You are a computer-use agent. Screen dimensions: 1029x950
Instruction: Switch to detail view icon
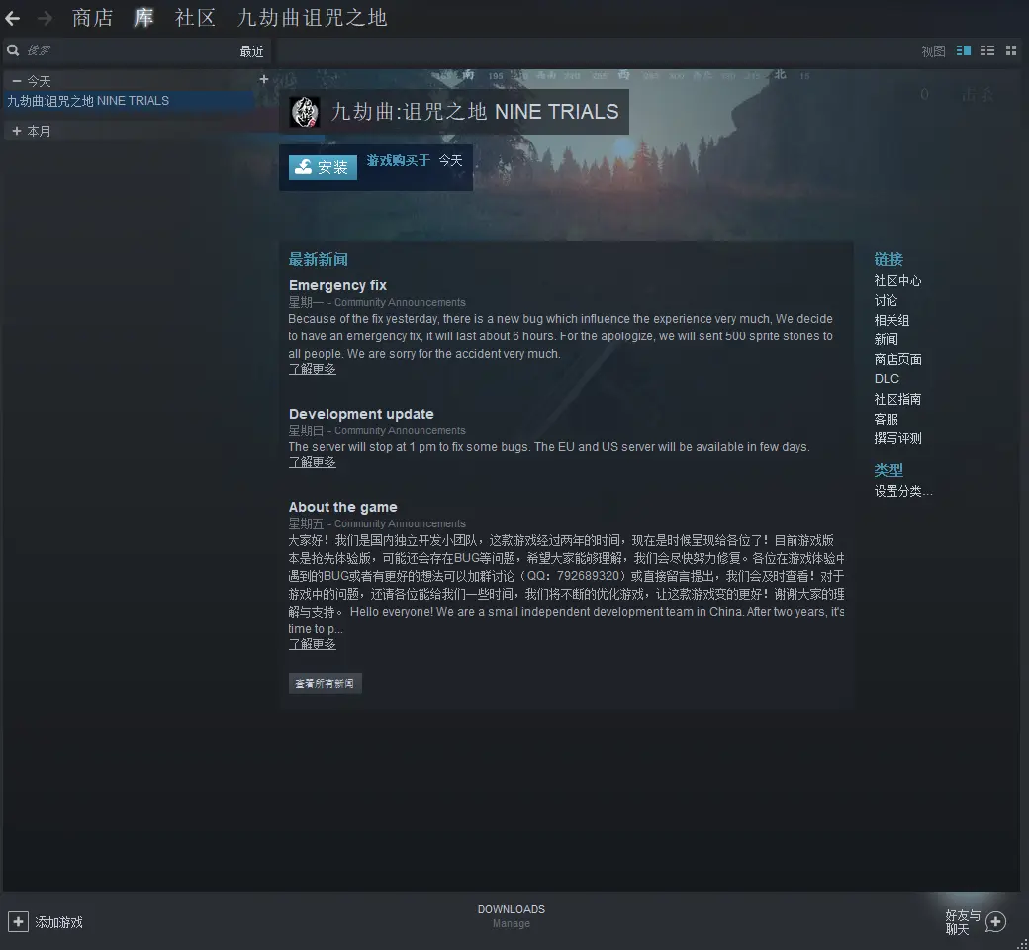[964, 50]
